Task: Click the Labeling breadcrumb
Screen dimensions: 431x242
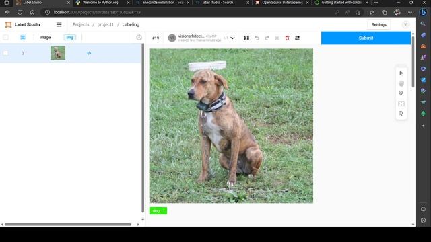Action: click(131, 24)
